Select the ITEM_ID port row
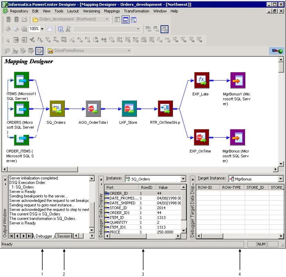This screenshot has height=277, width=286. pos(143,218)
